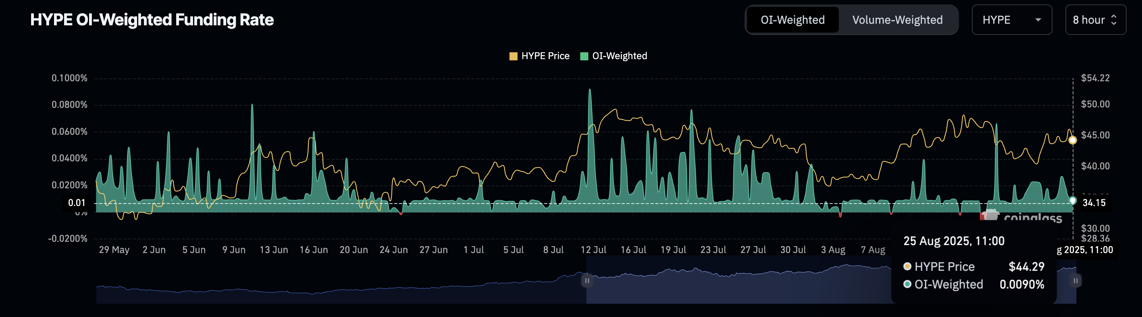The image size is (1142, 317).
Task: Click the 5 Jul date axis label
Action: tap(514, 250)
